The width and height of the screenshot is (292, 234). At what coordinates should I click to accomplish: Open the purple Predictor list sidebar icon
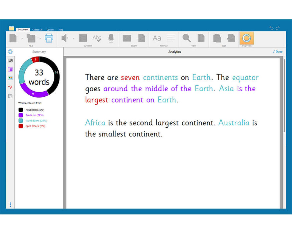pos(10,69)
